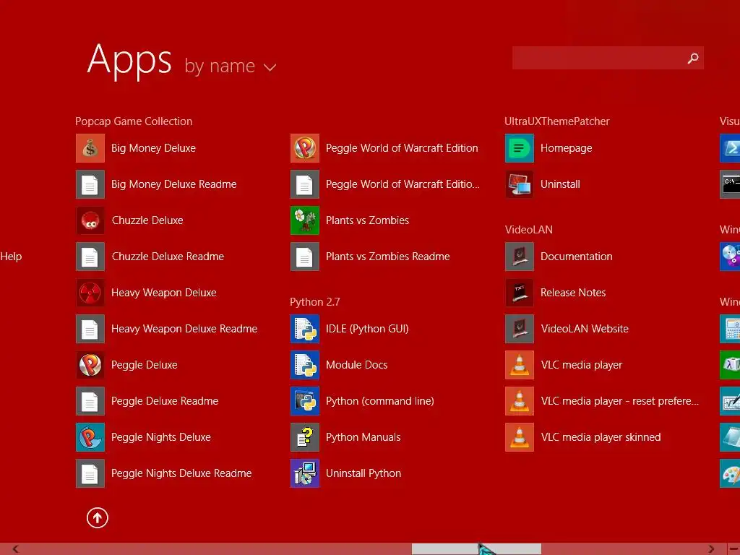
Task: Click the Uninstall Python icon
Action: tap(305, 473)
